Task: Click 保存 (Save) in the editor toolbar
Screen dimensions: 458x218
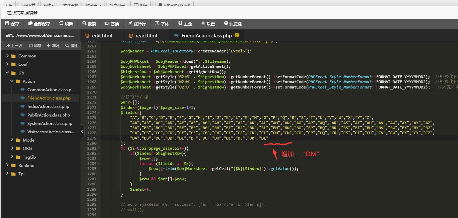Action: pyautogui.click(x=12, y=24)
